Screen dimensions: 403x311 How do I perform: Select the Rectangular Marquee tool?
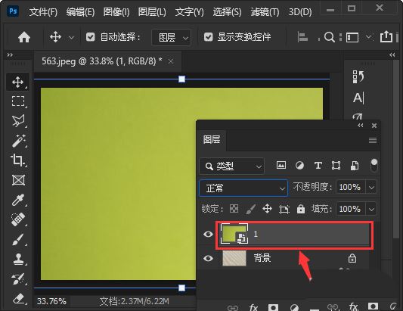[x=17, y=101]
